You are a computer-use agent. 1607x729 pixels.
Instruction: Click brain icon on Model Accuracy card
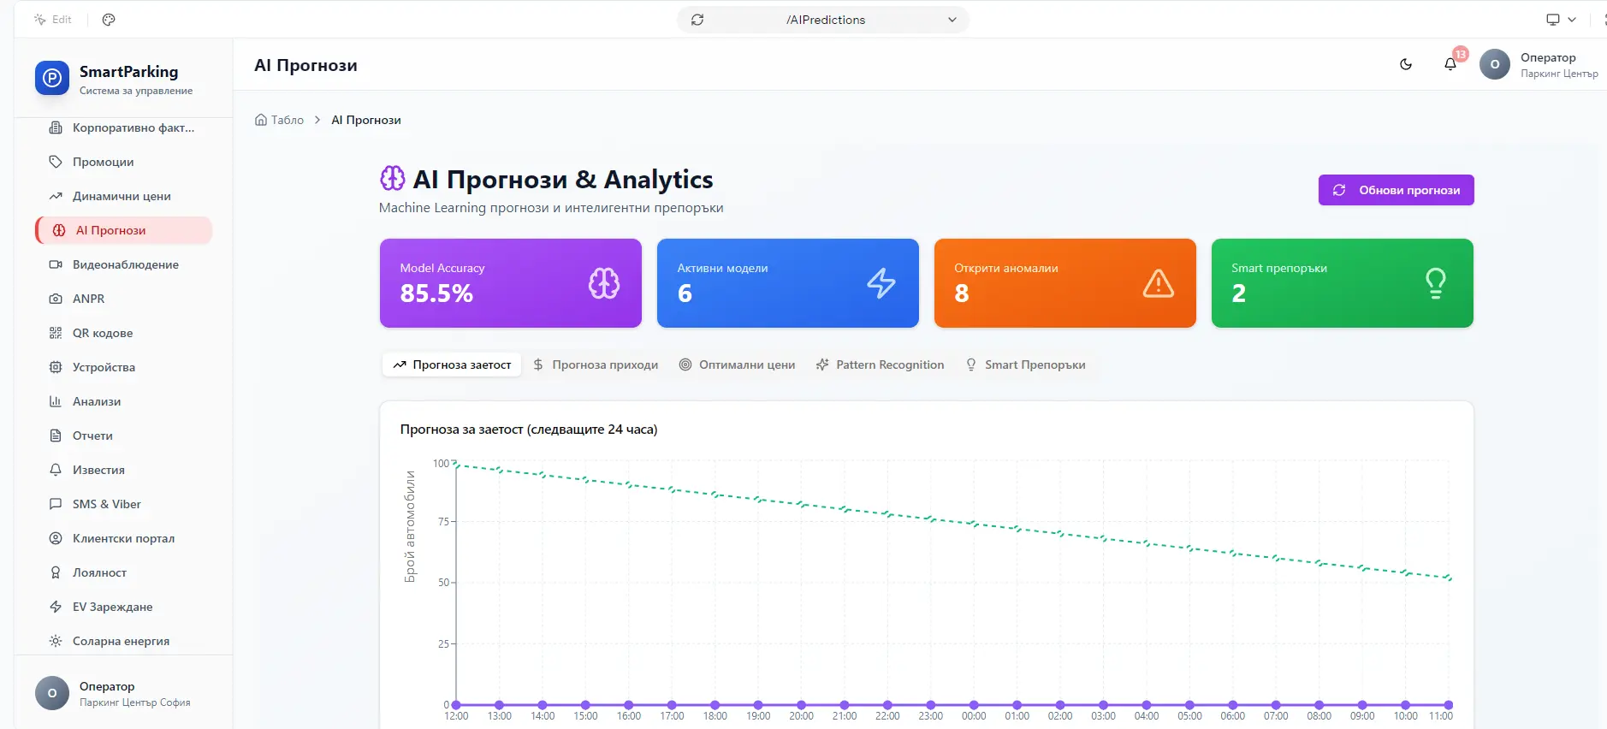pos(604,283)
